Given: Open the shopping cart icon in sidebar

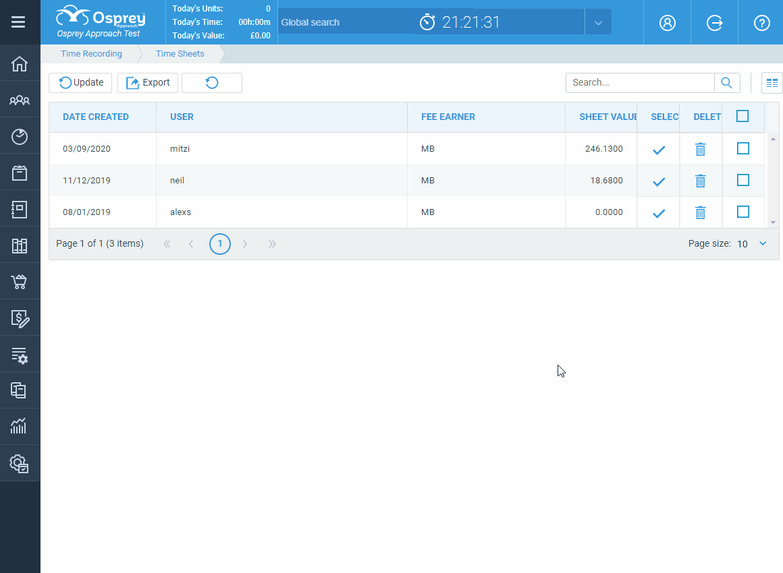Looking at the screenshot, I should click(20, 282).
